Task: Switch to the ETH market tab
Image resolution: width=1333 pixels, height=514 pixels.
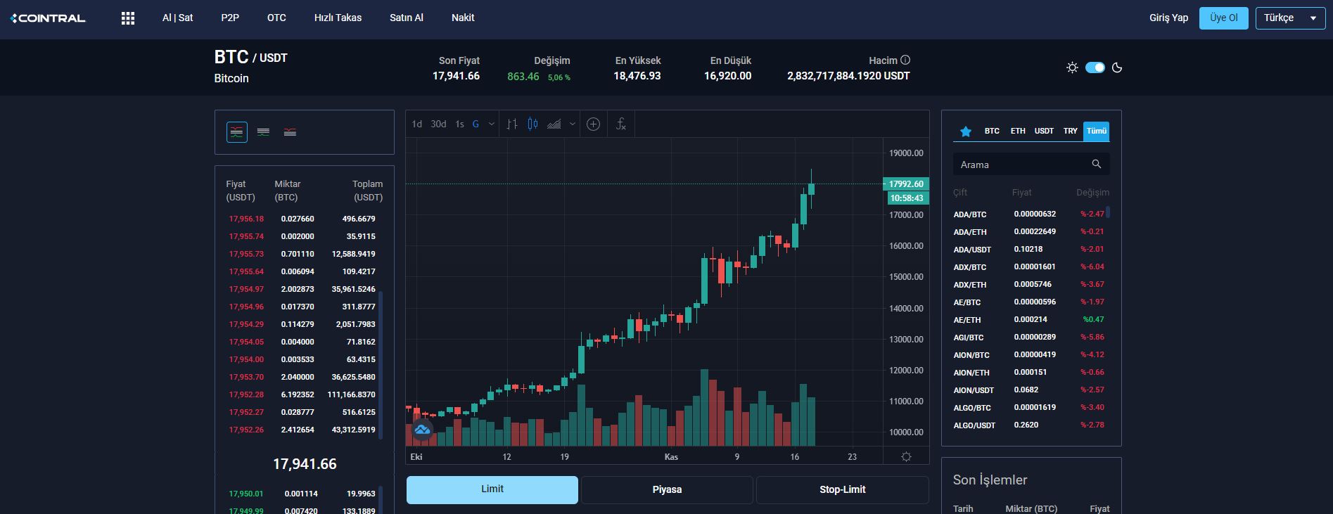Action: point(1018,131)
